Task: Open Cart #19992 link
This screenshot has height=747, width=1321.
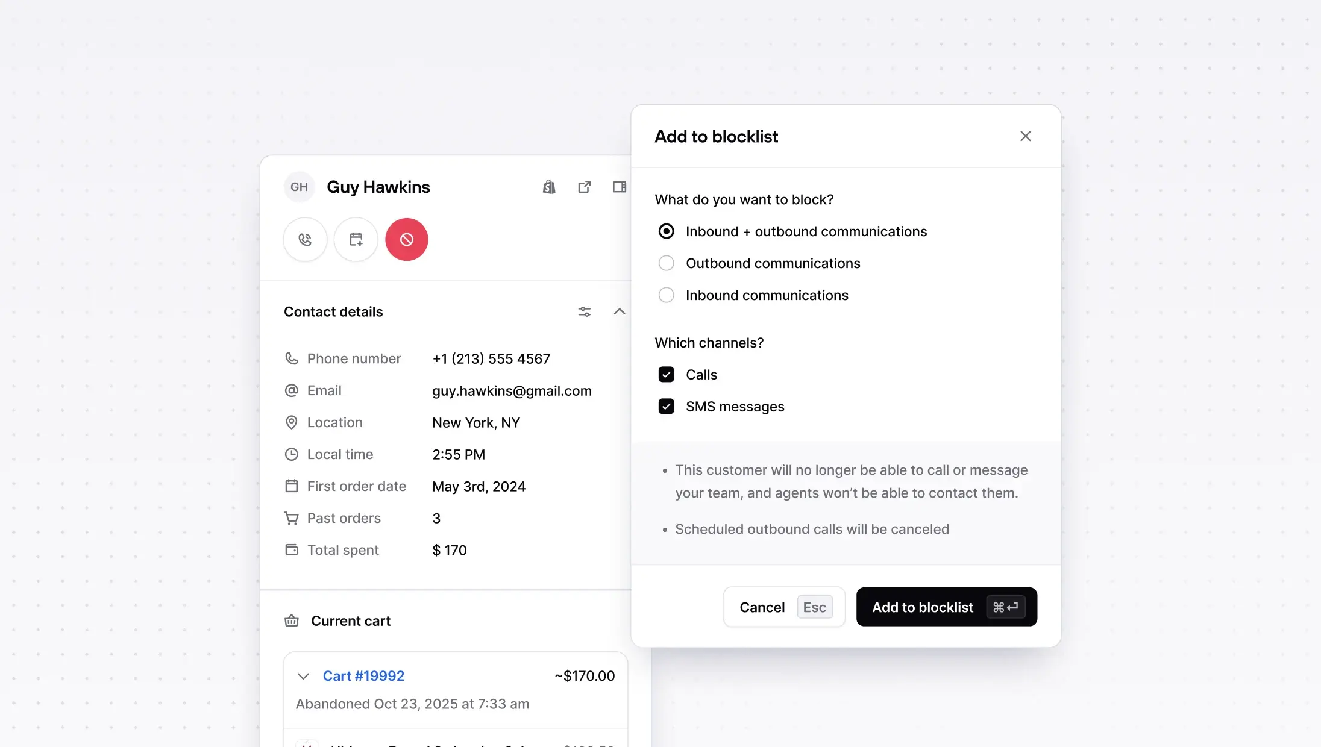Action: [363, 676]
